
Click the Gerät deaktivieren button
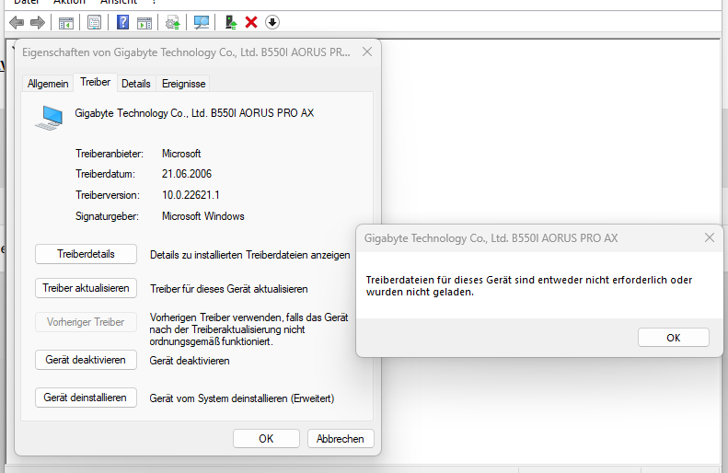pyautogui.click(x=86, y=360)
